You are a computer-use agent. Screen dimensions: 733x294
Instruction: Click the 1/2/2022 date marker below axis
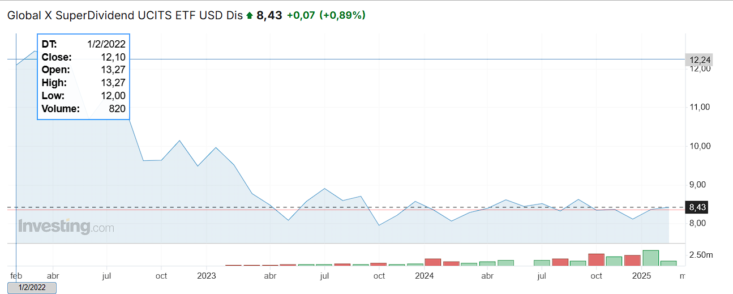point(31,288)
